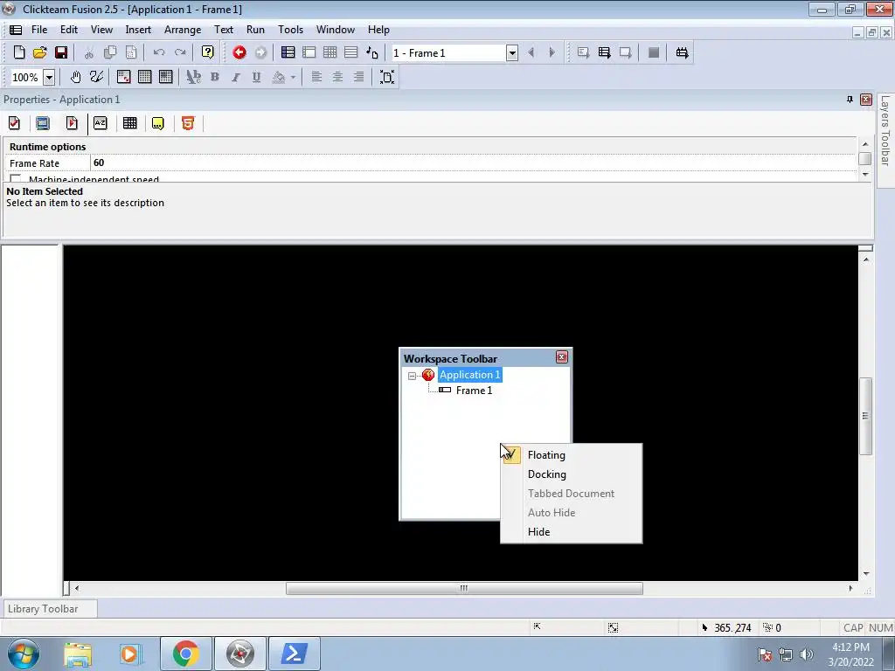
Task: Open the Insert menu
Action: (138, 30)
